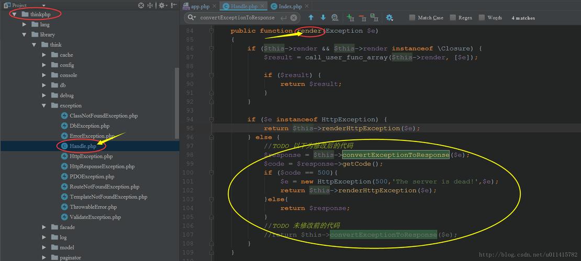Enable the Regex checkbox
This screenshot has width=581, height=261.
(452, 17)
